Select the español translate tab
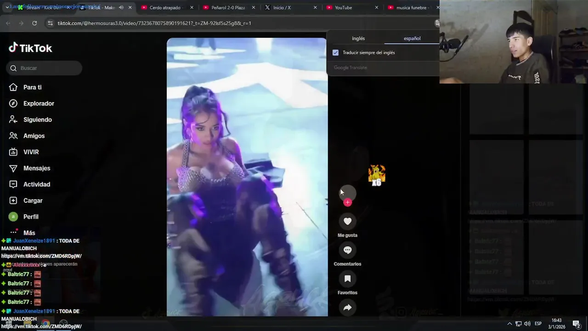 click(x=412, y=39)
